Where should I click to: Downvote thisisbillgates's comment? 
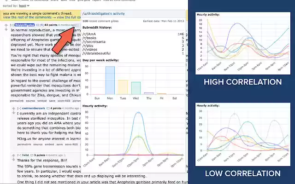click(x=6, y=29)
